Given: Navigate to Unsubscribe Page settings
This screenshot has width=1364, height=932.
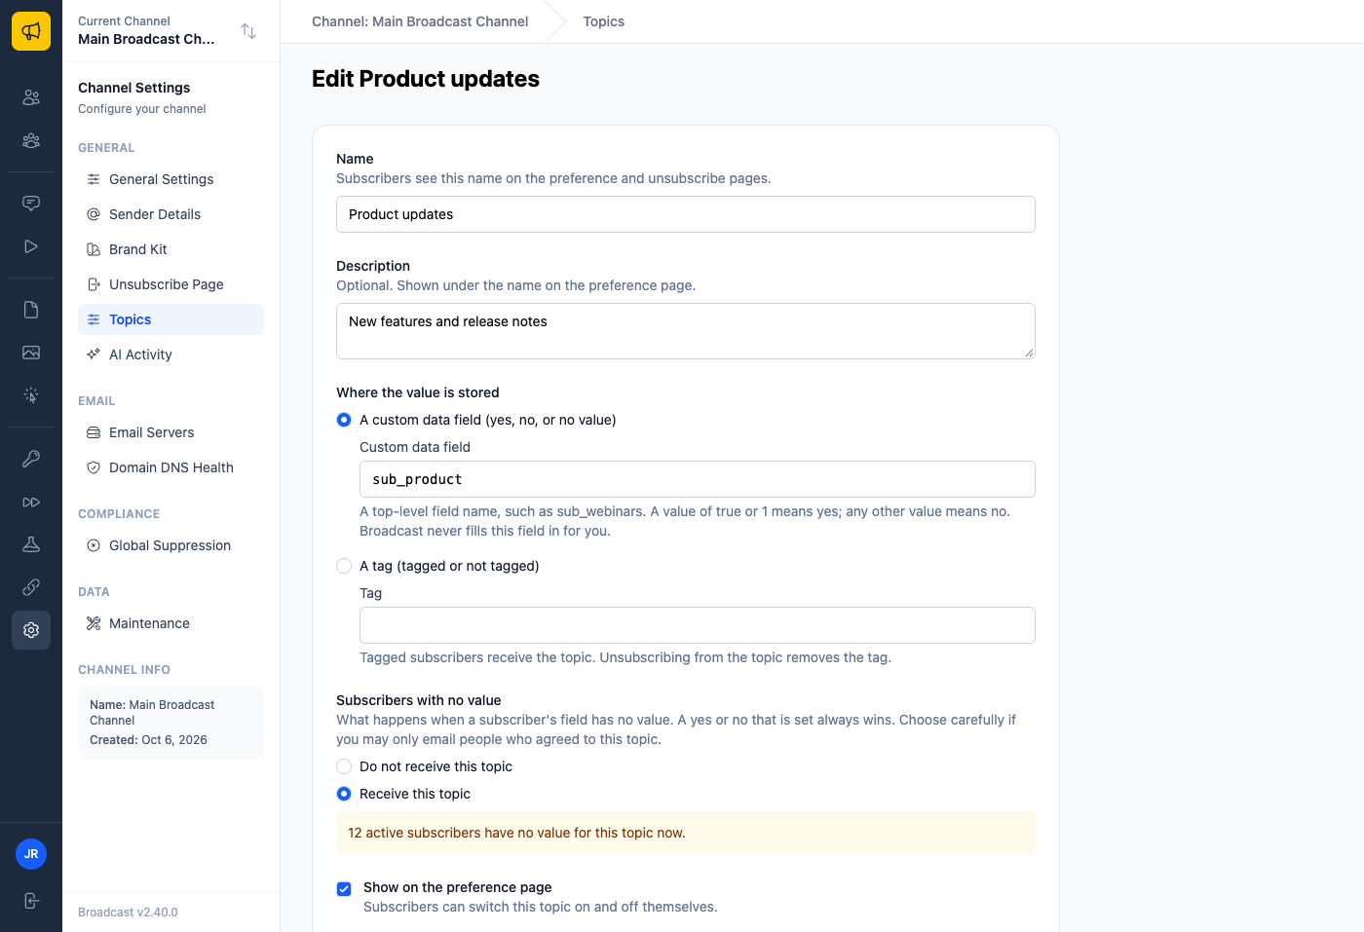Looking at the screenshot, I should tap(170, 284).
